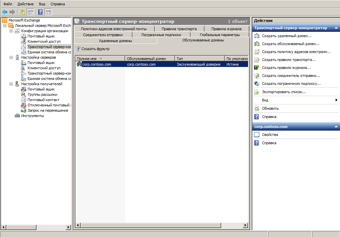
Task: Click the Создать фильтр funnel icon
Action: [78, 49]
